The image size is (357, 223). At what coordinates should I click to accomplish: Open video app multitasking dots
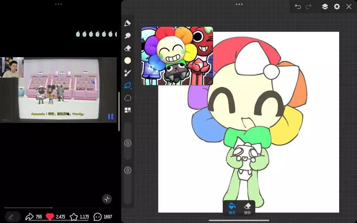58,4
